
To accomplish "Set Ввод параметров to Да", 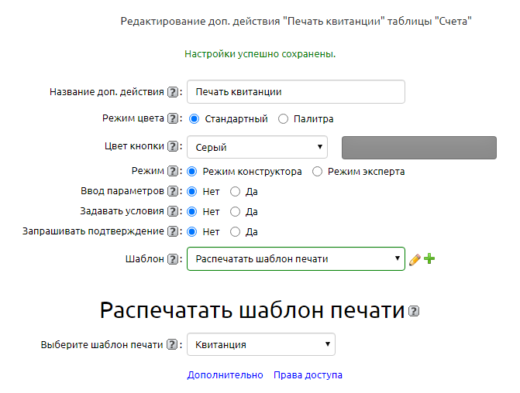I will click(x=236, y=191).
